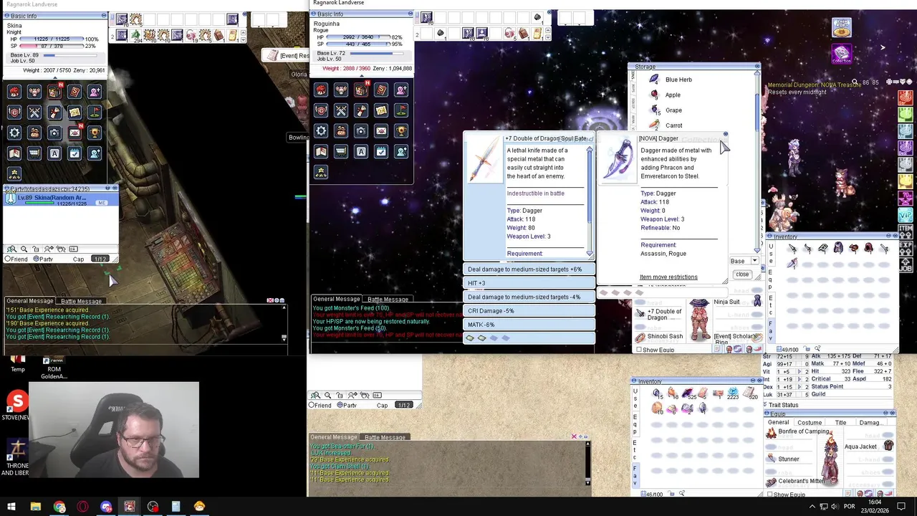
Task: Open the Title tab in Equip window
Action: point(840,422)
